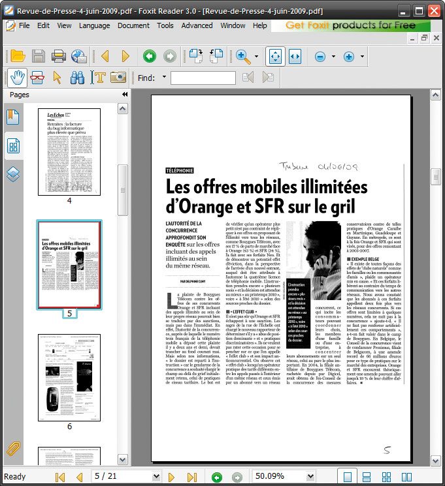The width and height of the screenshot is (445, 486).
Task: Select the Zoom In magnifier tool
Action: point(243,57)
